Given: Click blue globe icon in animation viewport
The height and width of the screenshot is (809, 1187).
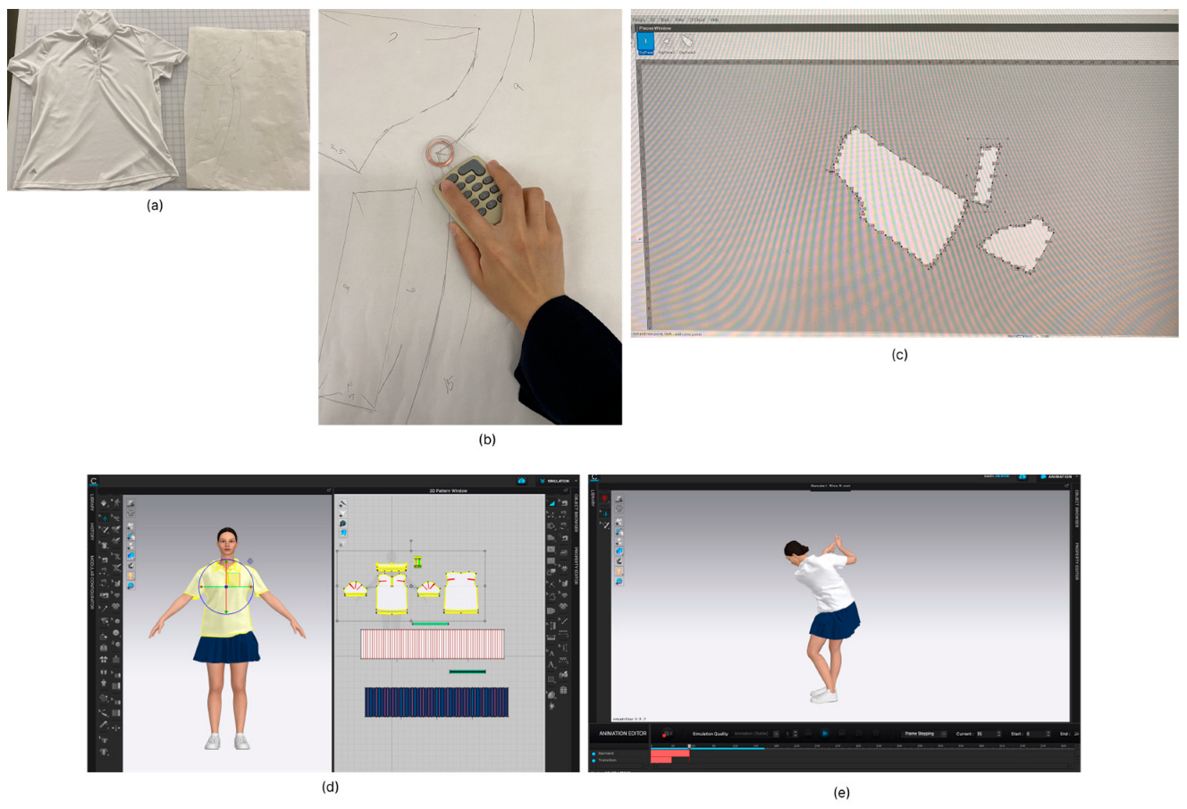Looking at the screenshot, I should [619, 581].
